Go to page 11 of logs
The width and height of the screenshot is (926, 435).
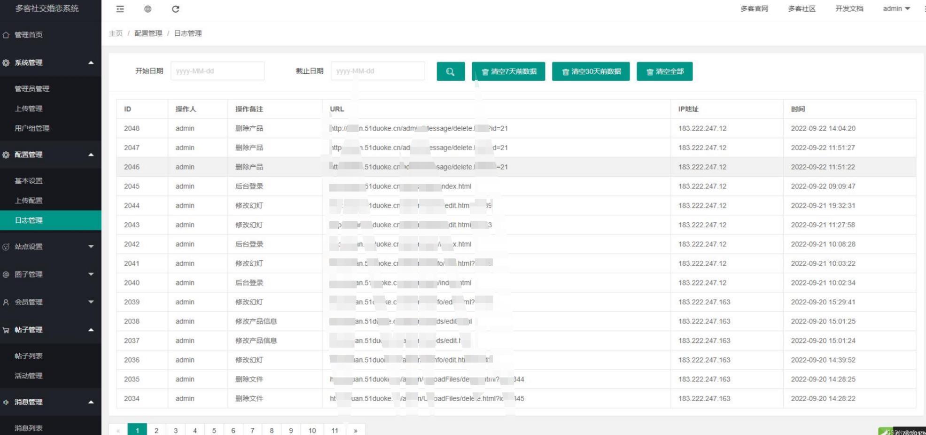(x=335, y=430)
